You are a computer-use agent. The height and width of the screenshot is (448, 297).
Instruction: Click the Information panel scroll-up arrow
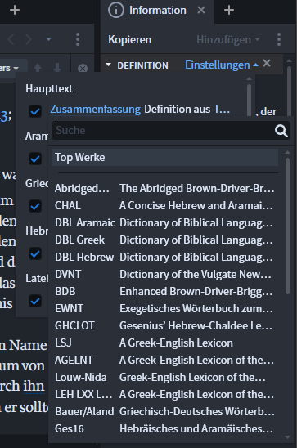click(290, 60)
